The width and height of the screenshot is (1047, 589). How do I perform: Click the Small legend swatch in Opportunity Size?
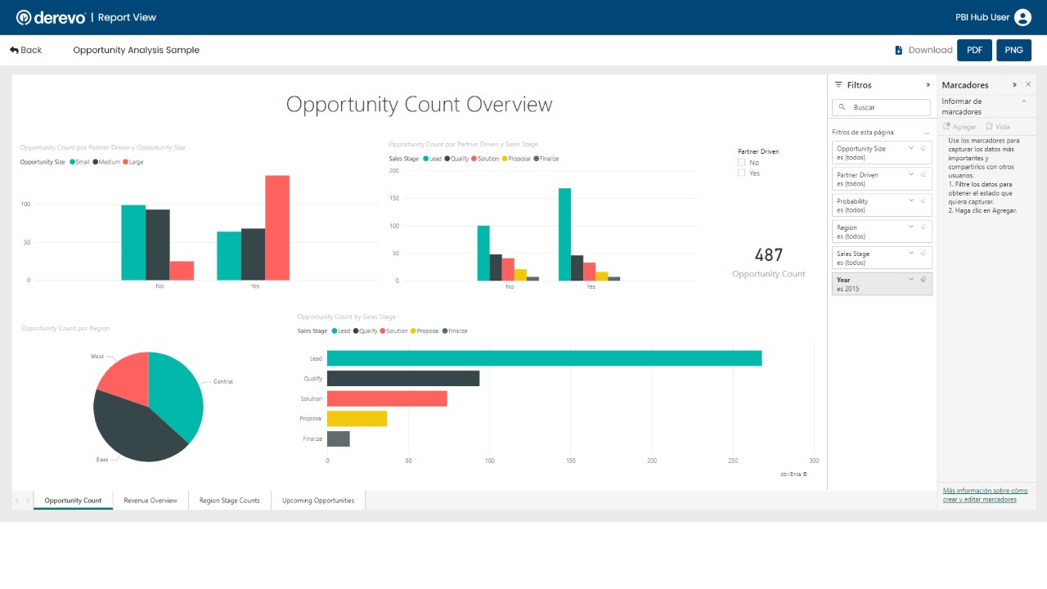pos(74,162)
